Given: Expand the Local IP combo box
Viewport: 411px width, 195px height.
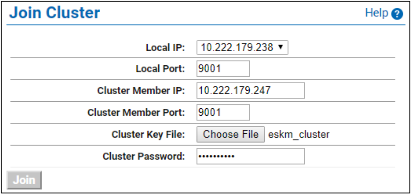Looking at the screenshot, I should coord(242,47).
